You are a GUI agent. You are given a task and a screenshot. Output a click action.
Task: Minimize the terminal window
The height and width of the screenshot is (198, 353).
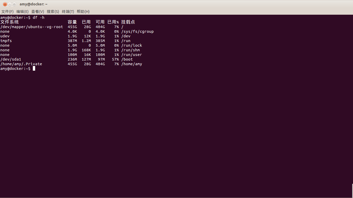(x=10, y=4)
